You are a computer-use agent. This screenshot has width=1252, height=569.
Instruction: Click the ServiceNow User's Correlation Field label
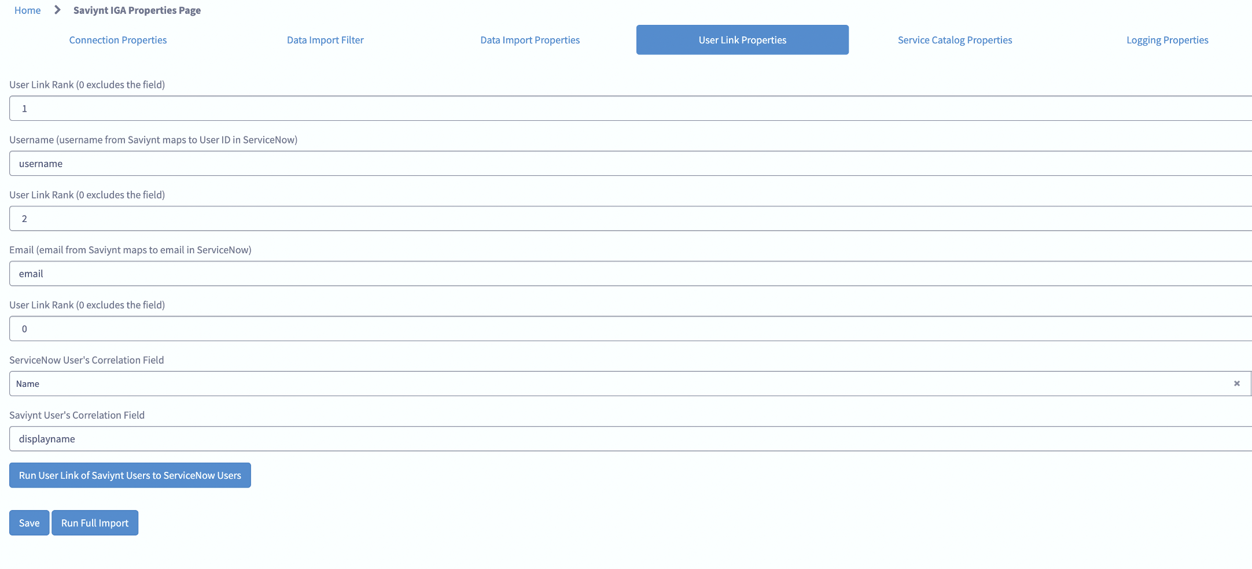tap(87, 360)
